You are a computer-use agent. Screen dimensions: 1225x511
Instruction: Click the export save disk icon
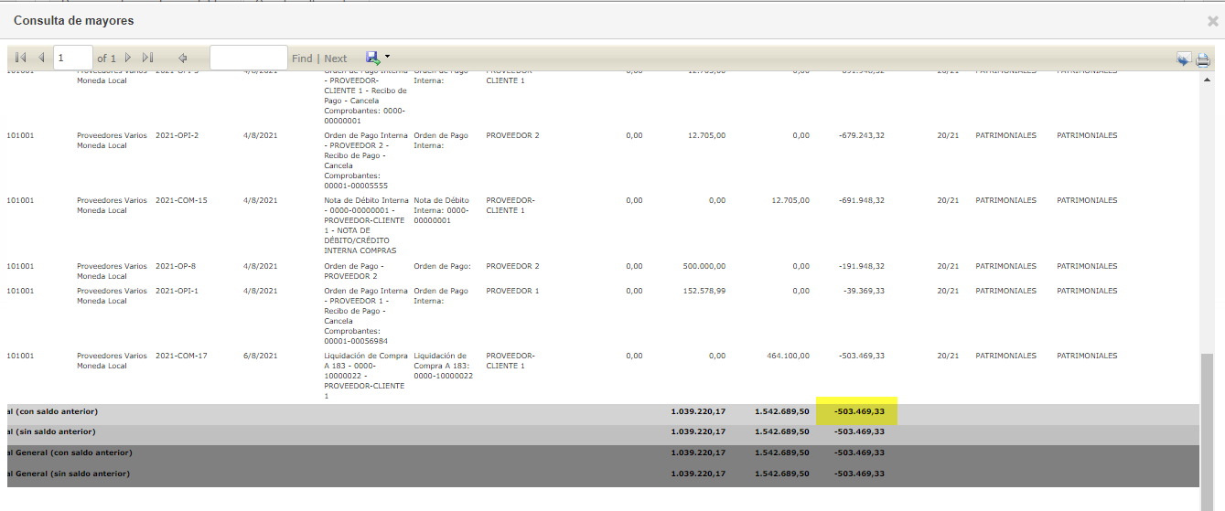pos(373,58)
